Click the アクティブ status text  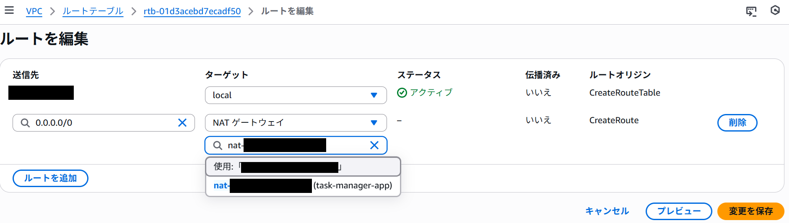(431, 92)
